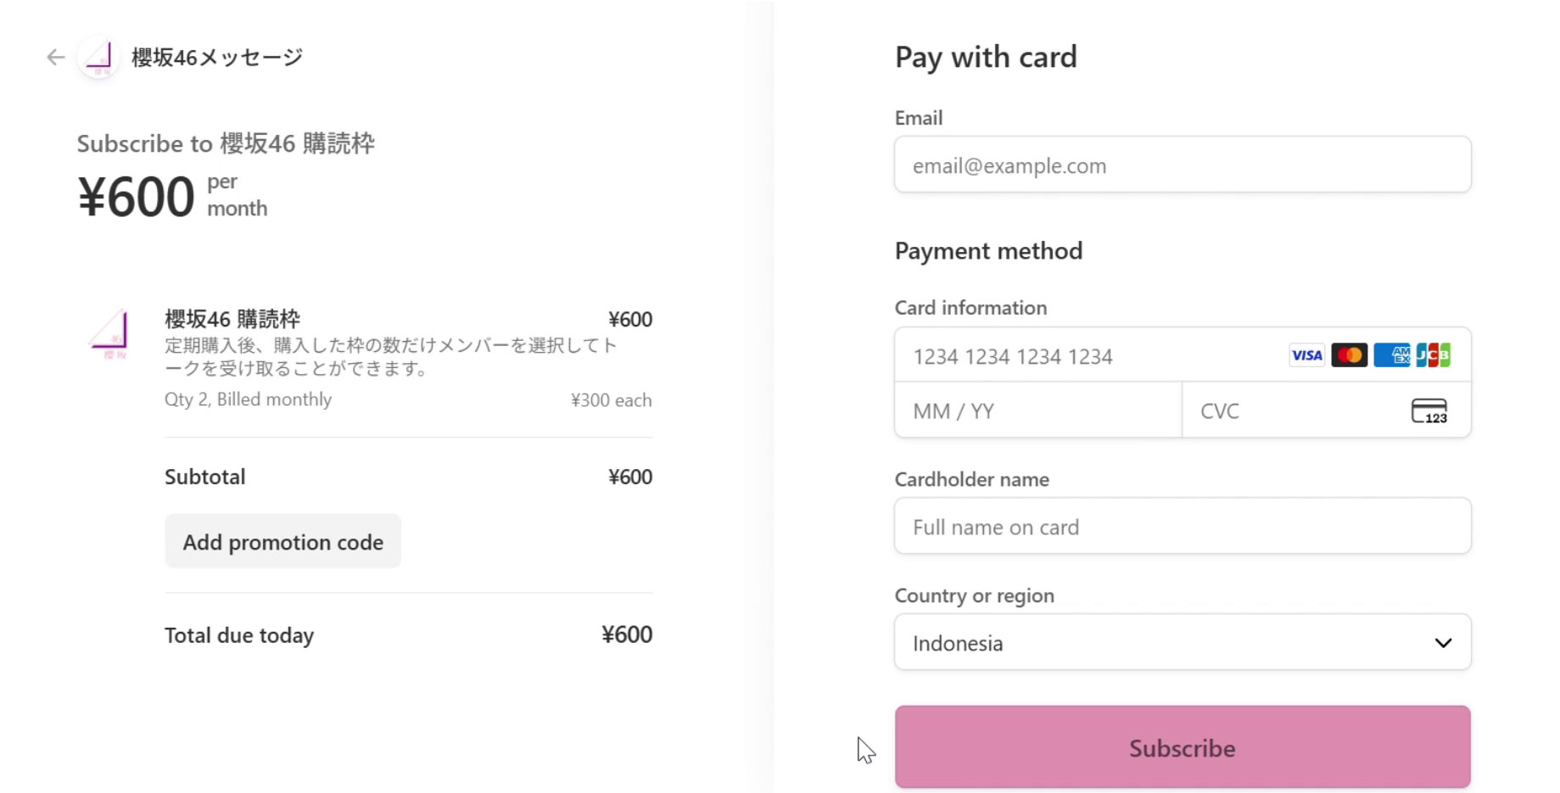This screenshot has height=793, width=1560.
Task: Click the Mastercard icon
Action: (1349, 355)
